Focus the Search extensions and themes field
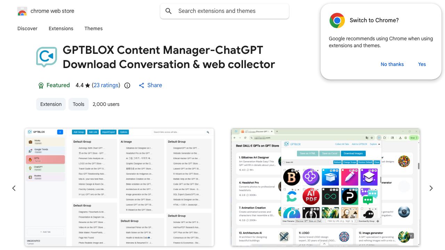Viewport: 445px width, 250px height. (225, 11)
